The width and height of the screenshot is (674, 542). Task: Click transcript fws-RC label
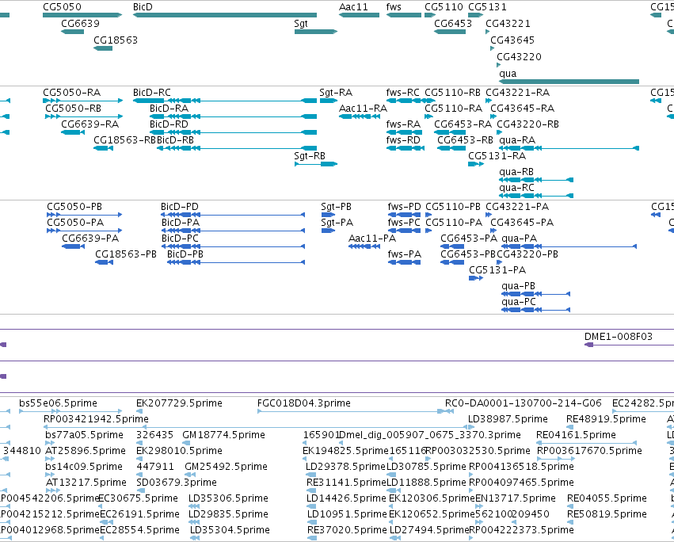click(403, 93)
